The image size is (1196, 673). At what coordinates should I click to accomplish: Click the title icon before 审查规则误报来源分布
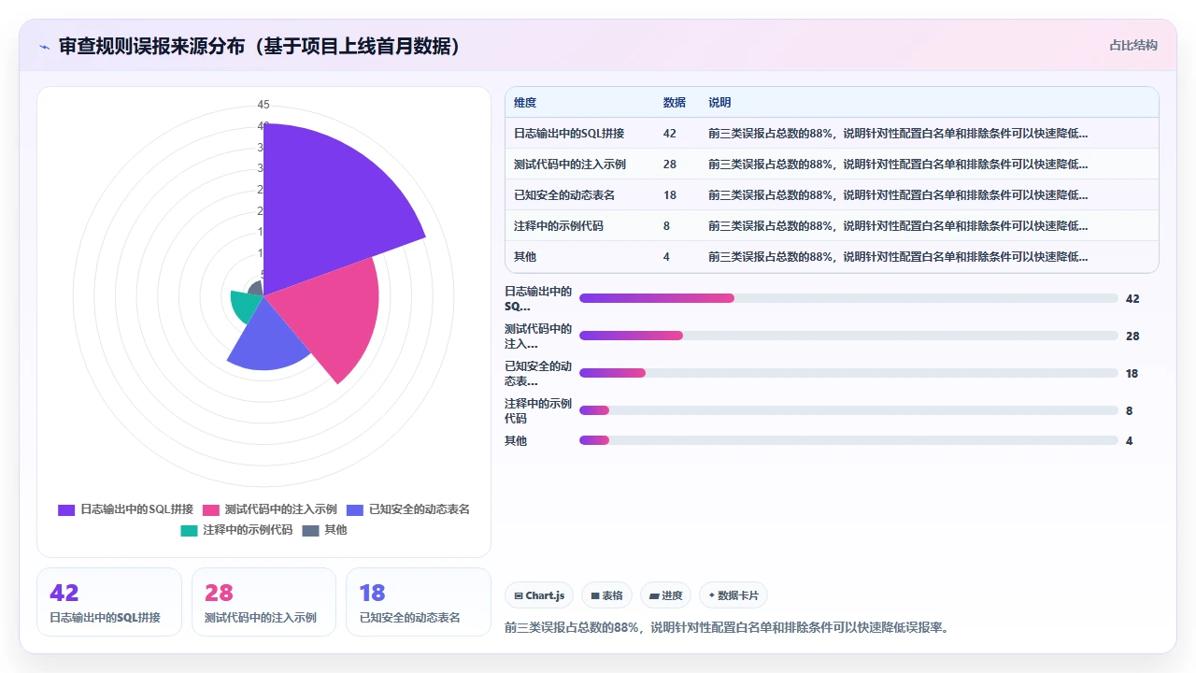coord(44,47)
